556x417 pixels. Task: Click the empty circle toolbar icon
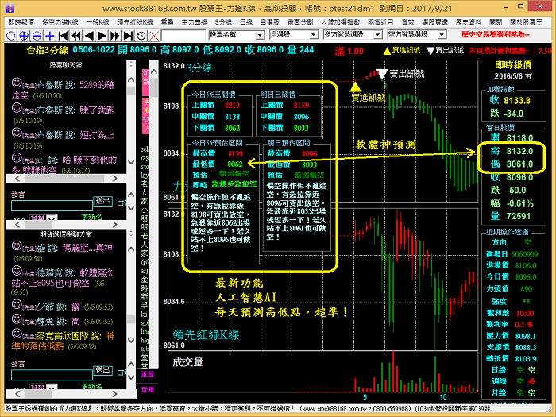click(11, 36)
